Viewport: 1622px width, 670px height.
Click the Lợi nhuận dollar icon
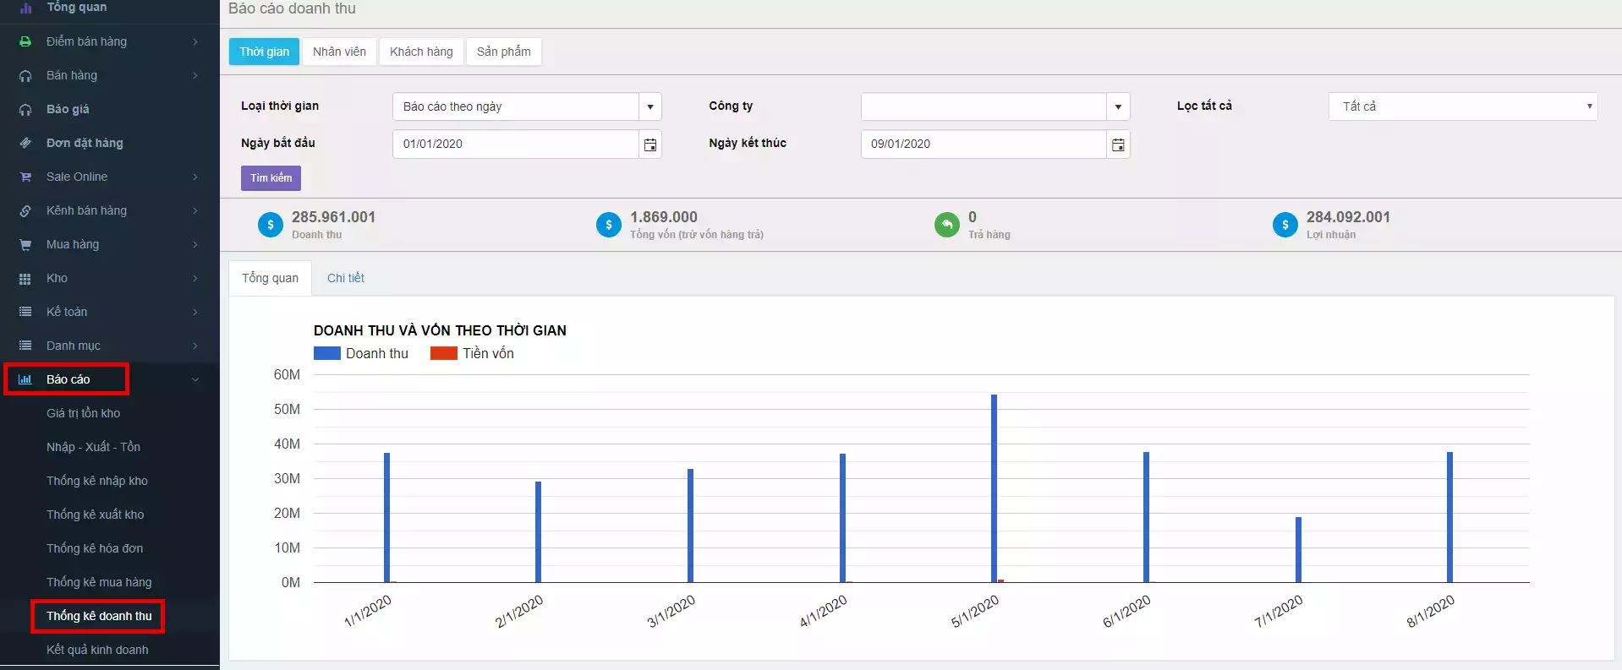1285,225
